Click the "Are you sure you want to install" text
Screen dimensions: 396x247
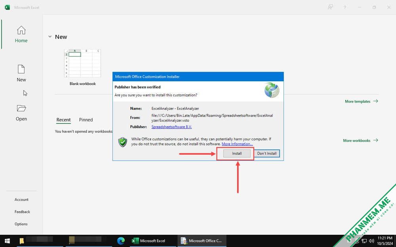click(156, 95)
